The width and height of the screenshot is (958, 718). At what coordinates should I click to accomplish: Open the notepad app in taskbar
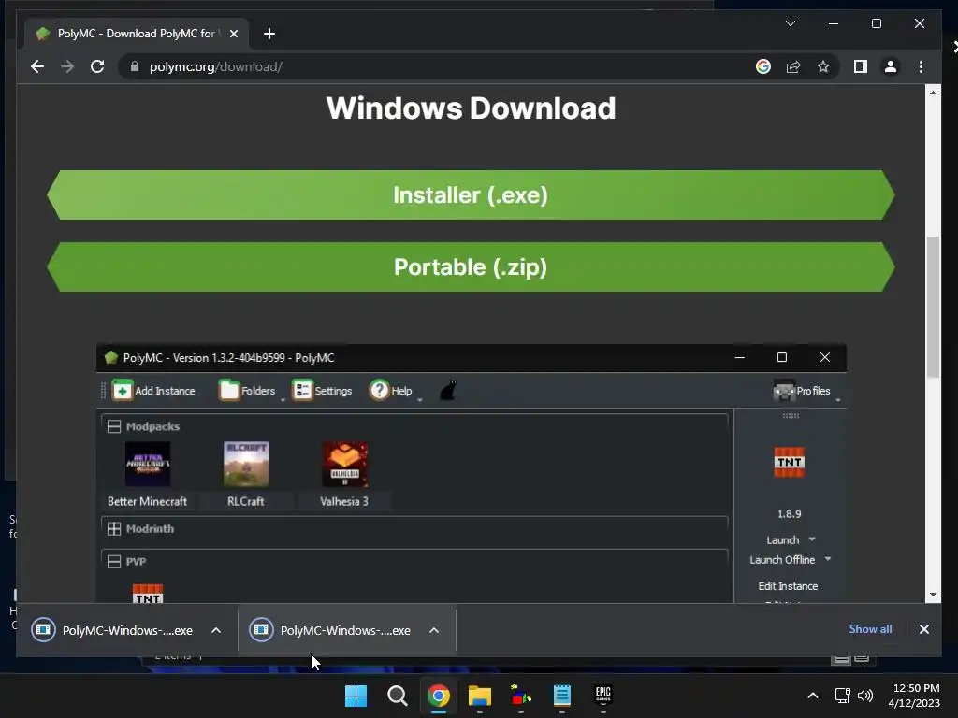point(562,696)
